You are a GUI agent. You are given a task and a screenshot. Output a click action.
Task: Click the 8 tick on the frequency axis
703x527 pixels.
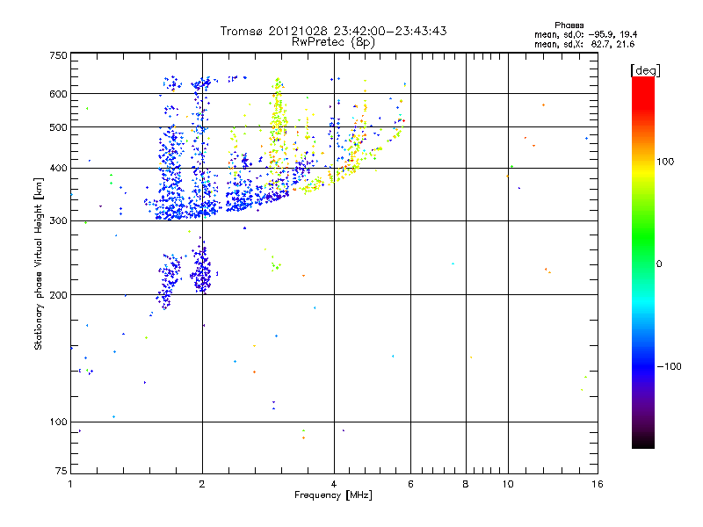click(466, 484)
